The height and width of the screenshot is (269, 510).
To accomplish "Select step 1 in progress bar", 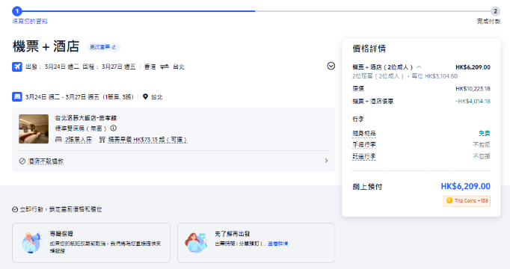I will click(x=17, y=11).
